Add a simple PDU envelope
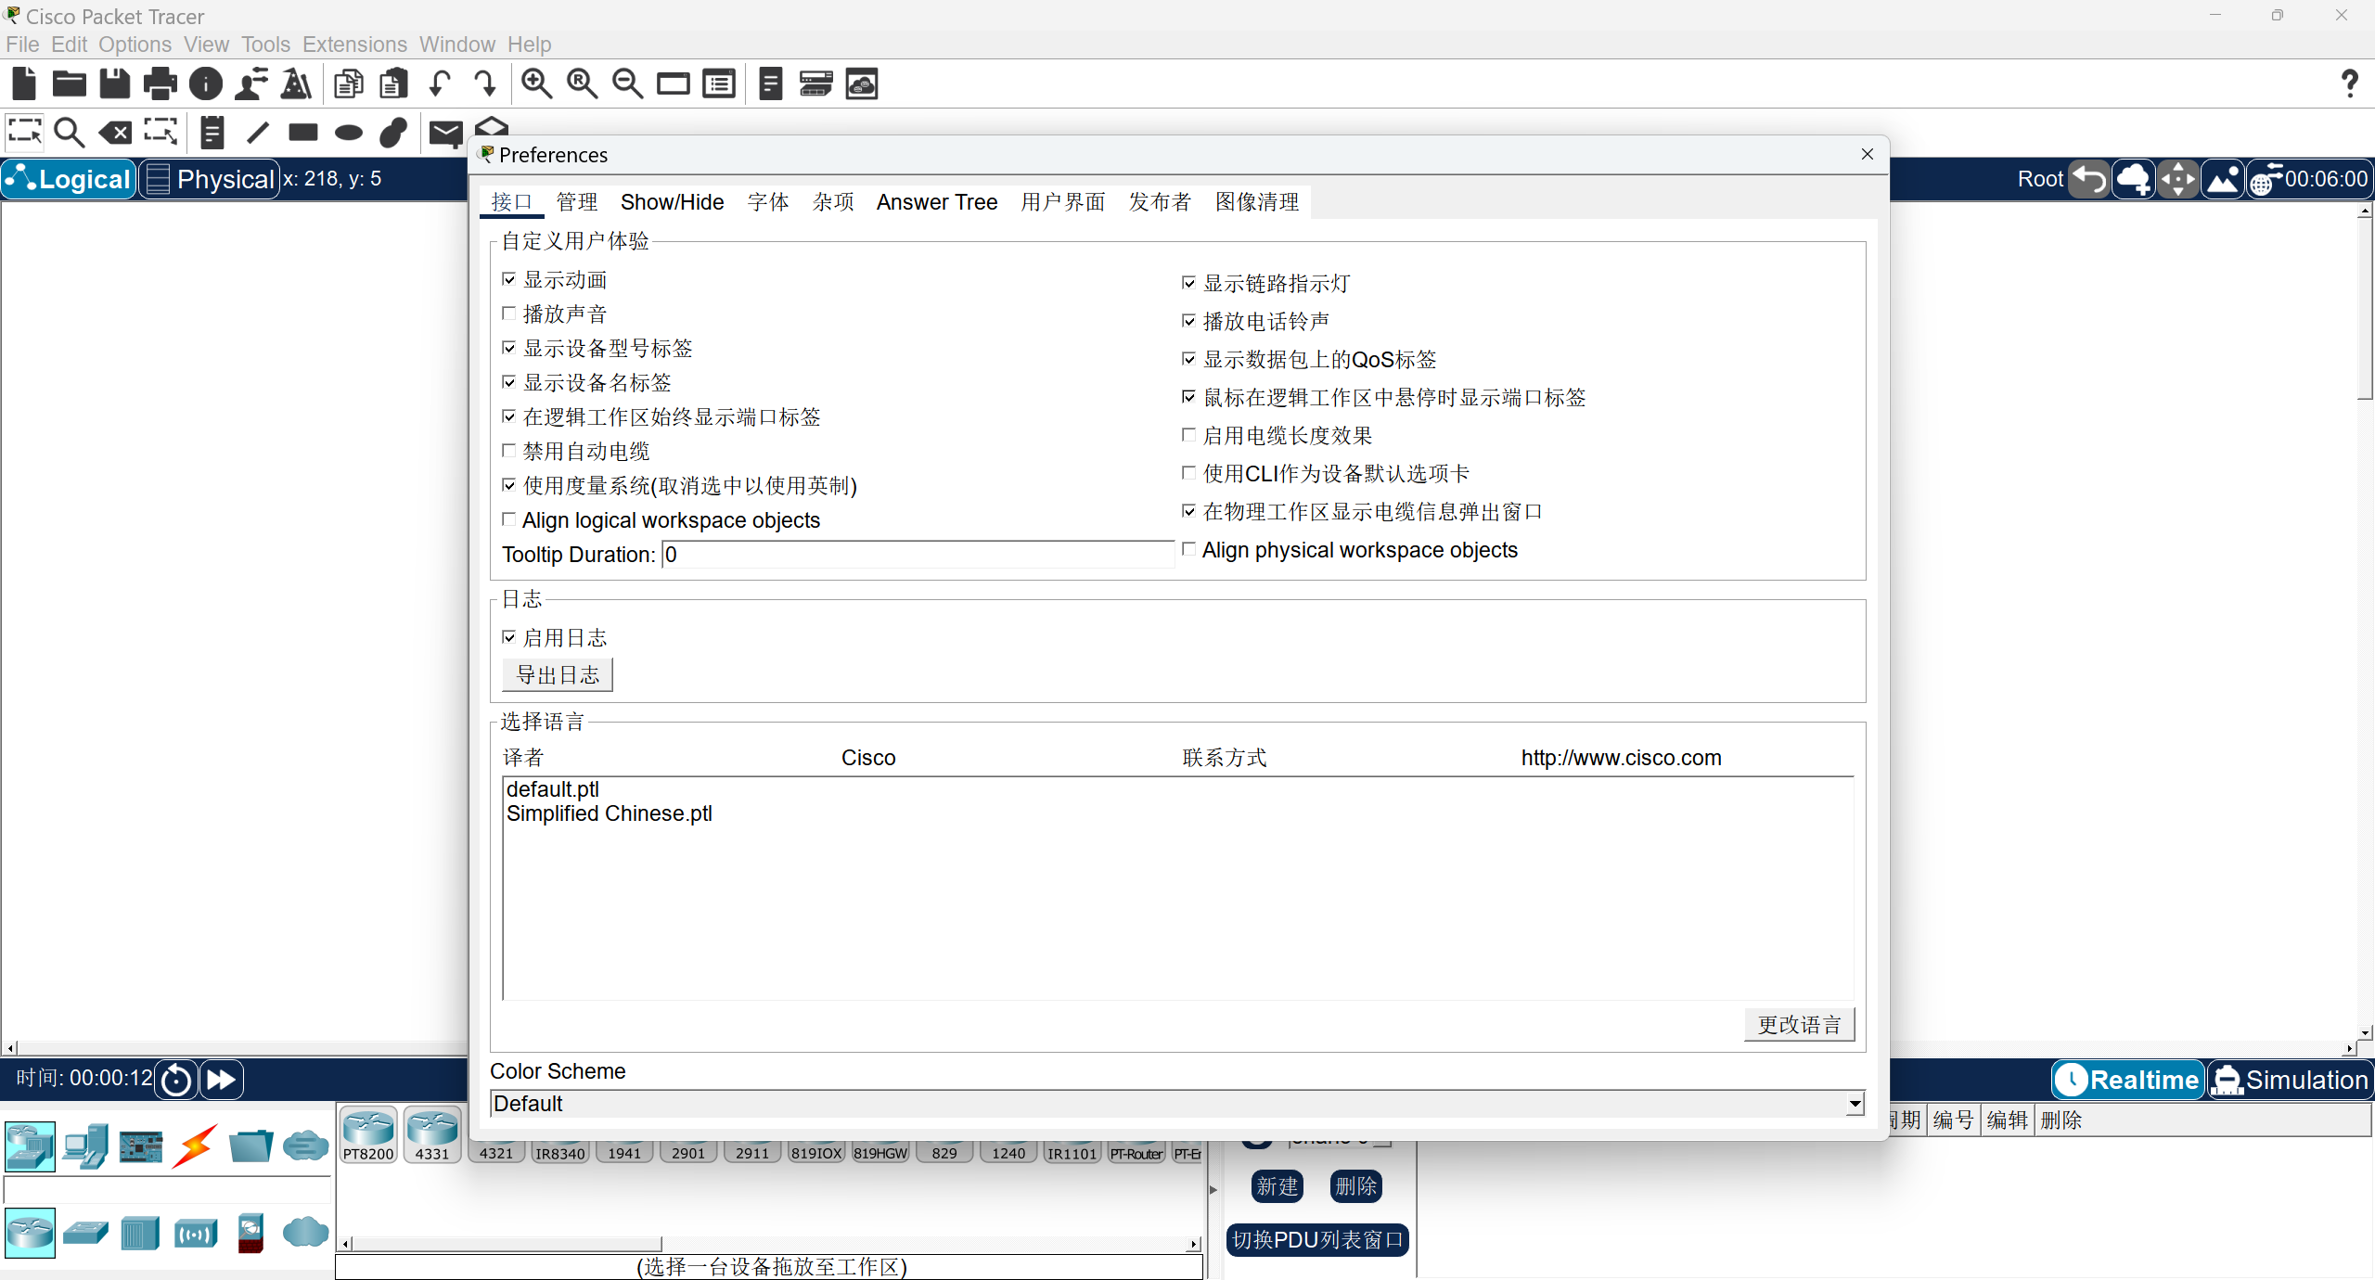The image size is (2375, 1280). click(x=445, y=134)
